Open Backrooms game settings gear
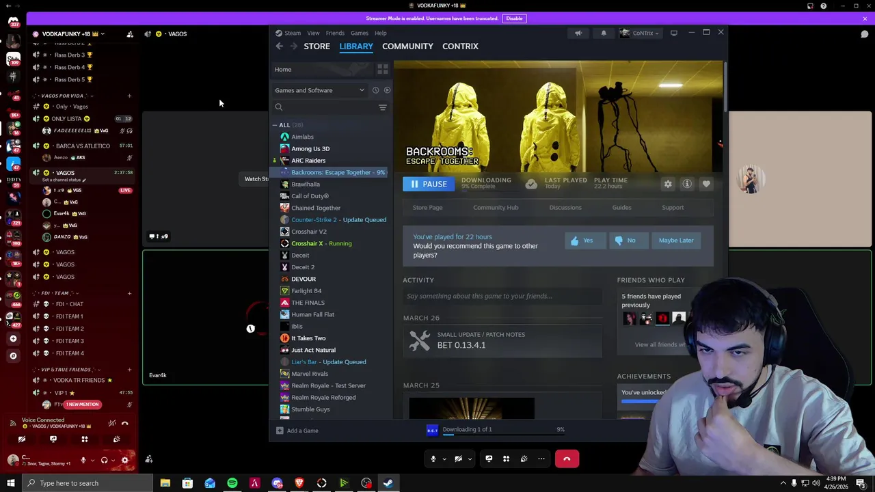This screenshot has width=875, height=492. click(x=668, y=184)
